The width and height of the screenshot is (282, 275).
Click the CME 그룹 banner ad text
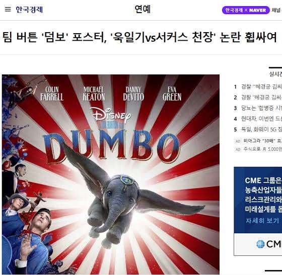[263, 195]
